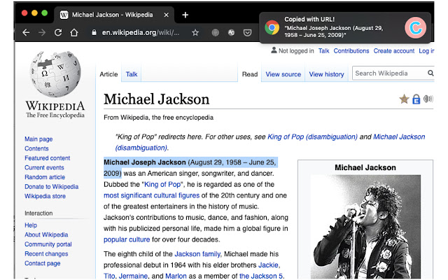Open the Contact page link
The height and width of the screenshot is (280, 448).
[x=42, y=263]
